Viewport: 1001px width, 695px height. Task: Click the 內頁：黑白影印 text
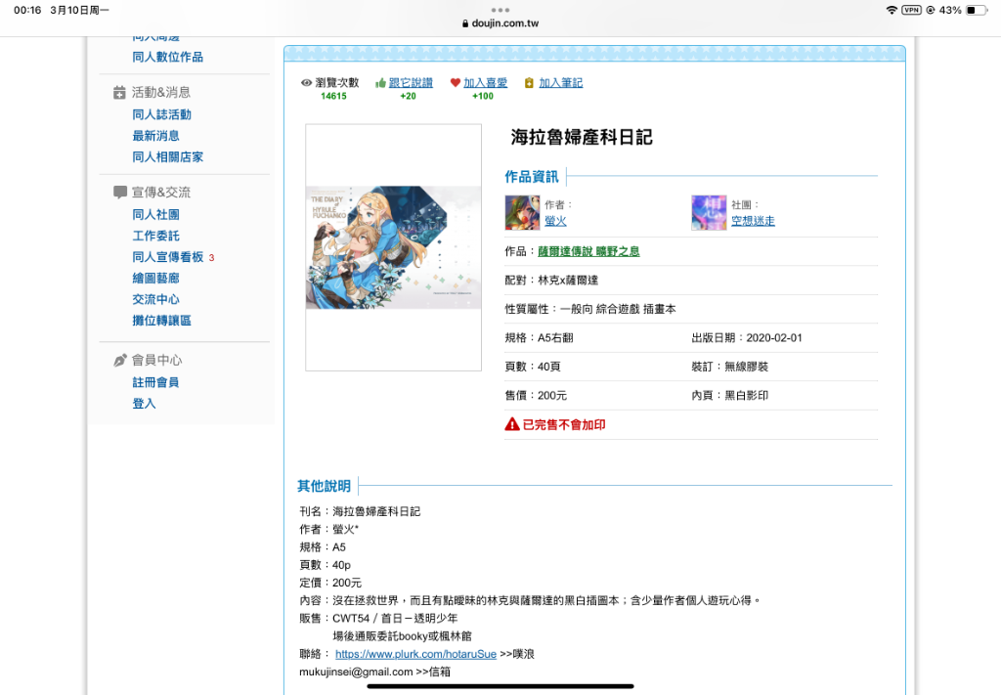pos(729,396)
